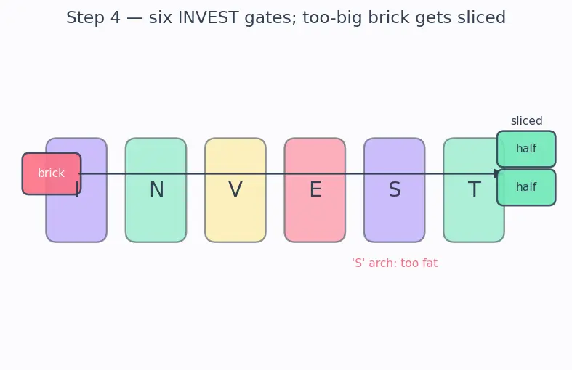Click the letter T in last gate
Image resolution: width=572 pixels, height=370 pixels.
pyautogui.click(x=474, y=190)
